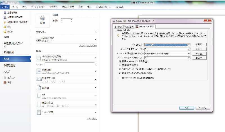Click the Exit (終了) red icon

5,82
